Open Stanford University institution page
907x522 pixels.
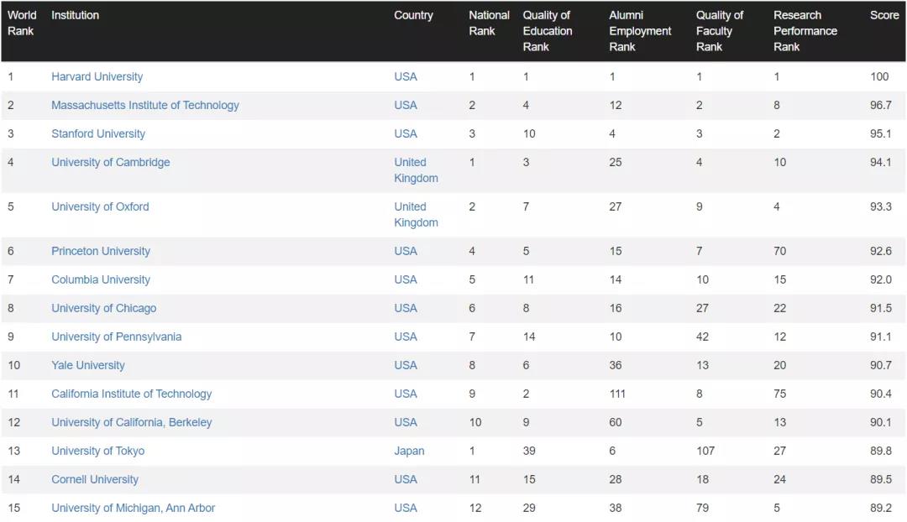coord(97,133)
